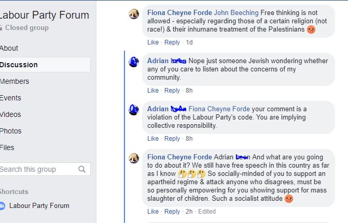Screen dimensions: 348x223
Task: Click the lock icon beside Closed group
Action: 1,28
